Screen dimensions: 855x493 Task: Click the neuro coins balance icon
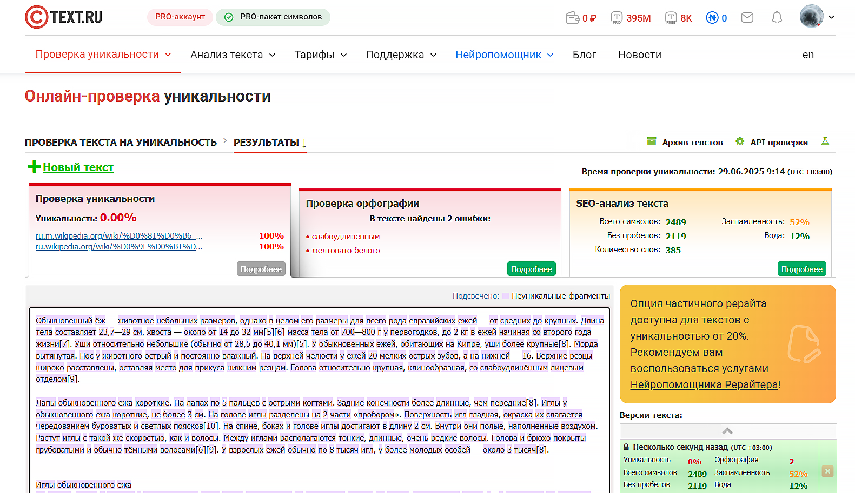point(712,18)
